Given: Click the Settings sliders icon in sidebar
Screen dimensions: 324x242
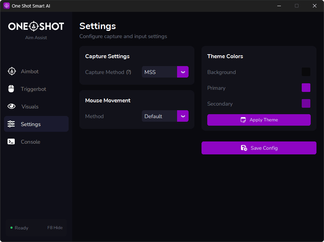Looking at the screenshot, I should click(11, 124).
